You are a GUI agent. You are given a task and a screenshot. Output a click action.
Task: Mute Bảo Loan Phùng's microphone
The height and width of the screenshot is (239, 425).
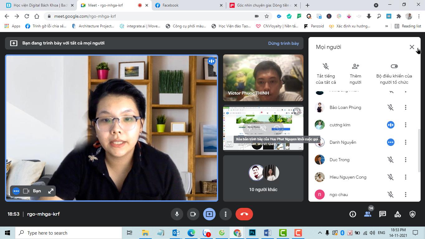[390, 107]
